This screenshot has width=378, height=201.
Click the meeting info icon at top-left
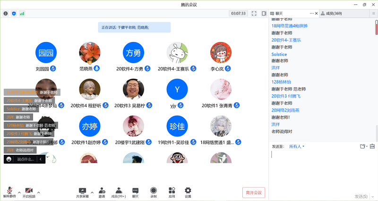[6, 13]
